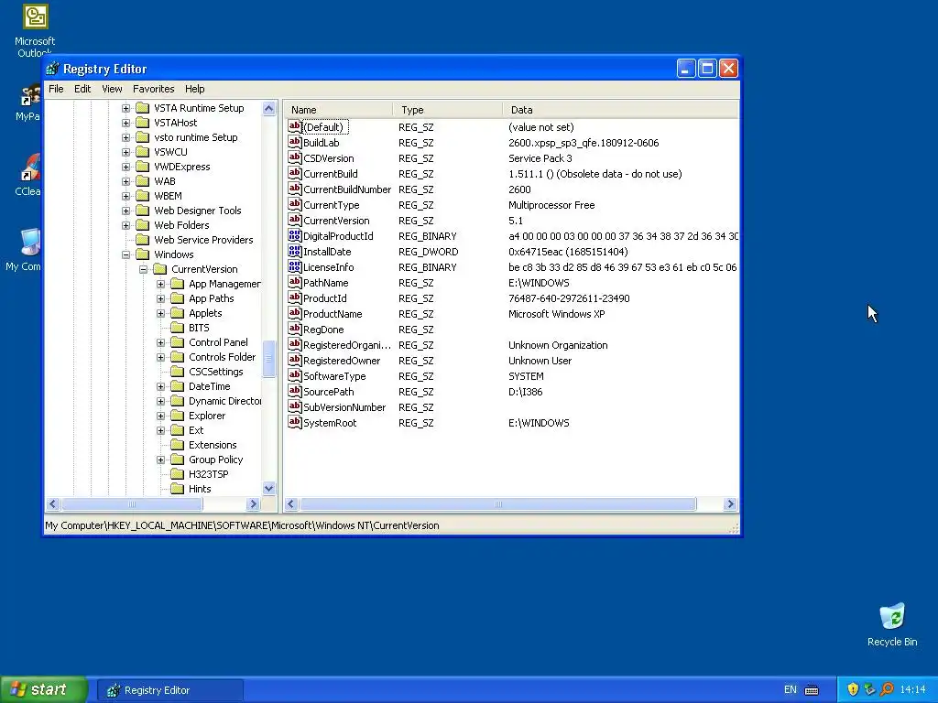The height and width of the screenshot is (703, 938).
Task: Click the "Unknown Organization" data value
Action: pos(558,345)
